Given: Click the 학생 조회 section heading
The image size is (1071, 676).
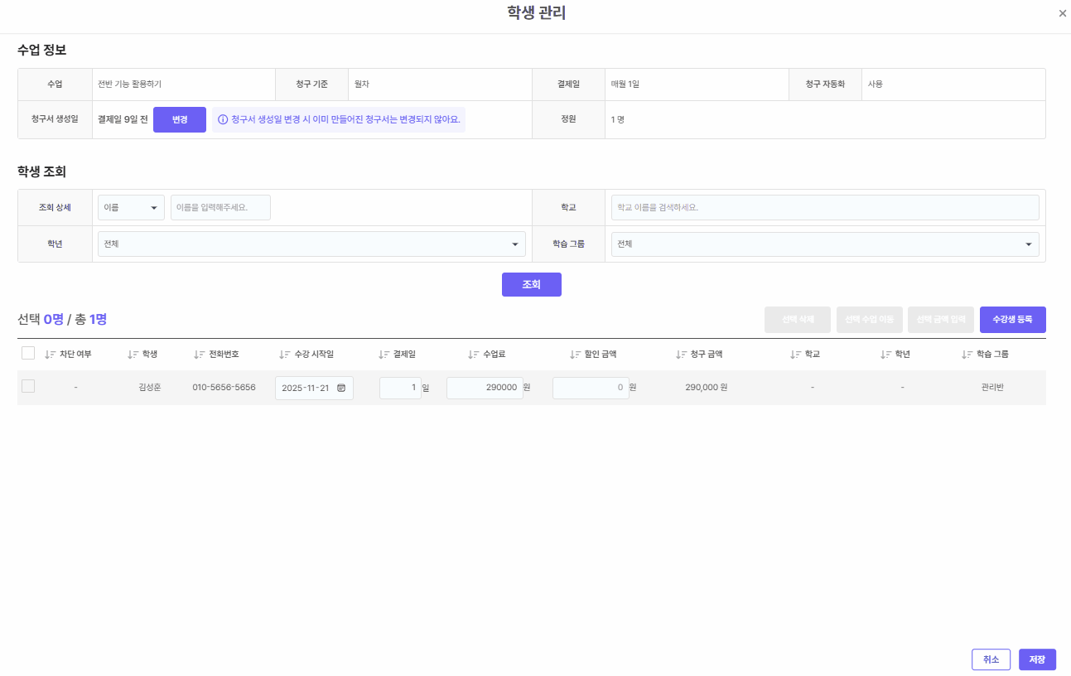Looking at the screenshot, I should 42,172.
